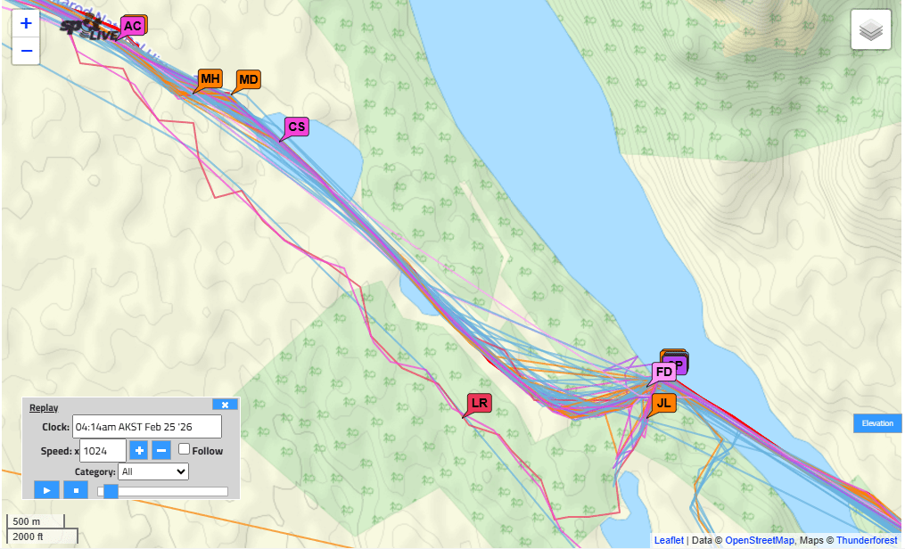
Task: Open the Elevation panel
Action: pyautogui.click(x=877, y=423)
